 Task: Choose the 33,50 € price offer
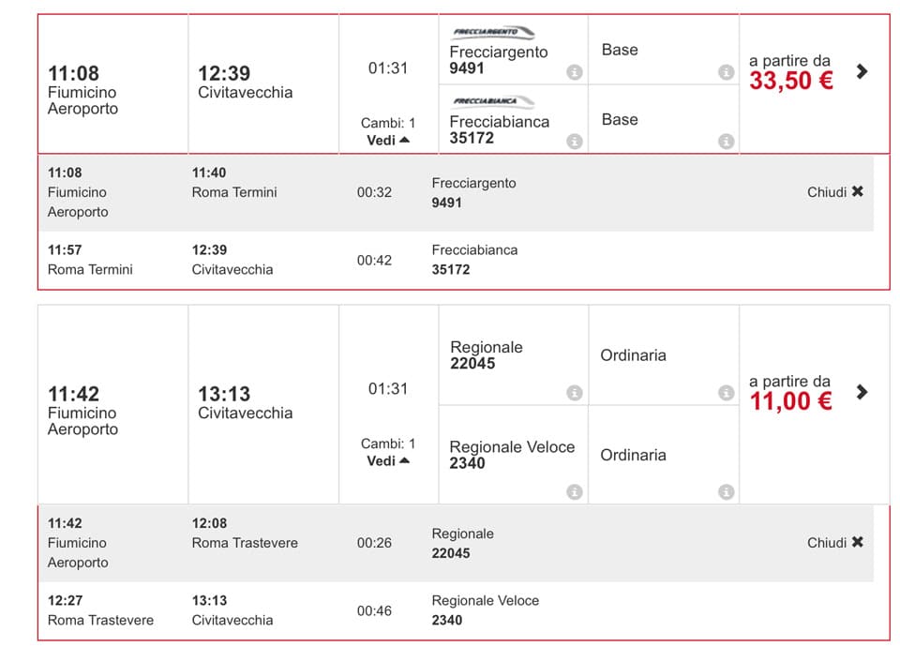791,81
